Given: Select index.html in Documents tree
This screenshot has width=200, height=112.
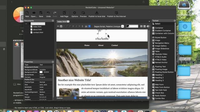Looking at the screenshot, I should tap(37, 27).
